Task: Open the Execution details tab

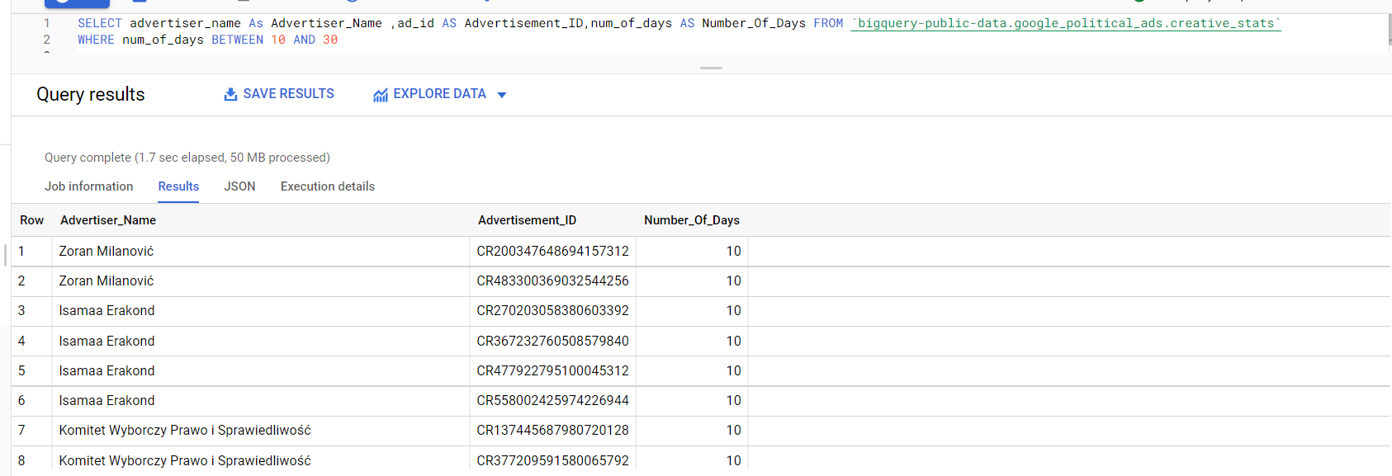Action: click(x=328, y=186)
